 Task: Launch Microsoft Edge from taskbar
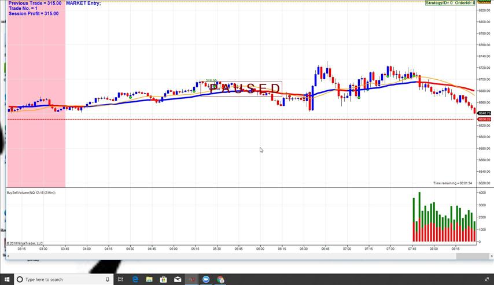coord(135,279)
